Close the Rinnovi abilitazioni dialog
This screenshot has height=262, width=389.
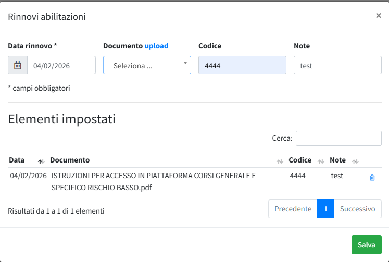tap(378, 16)
